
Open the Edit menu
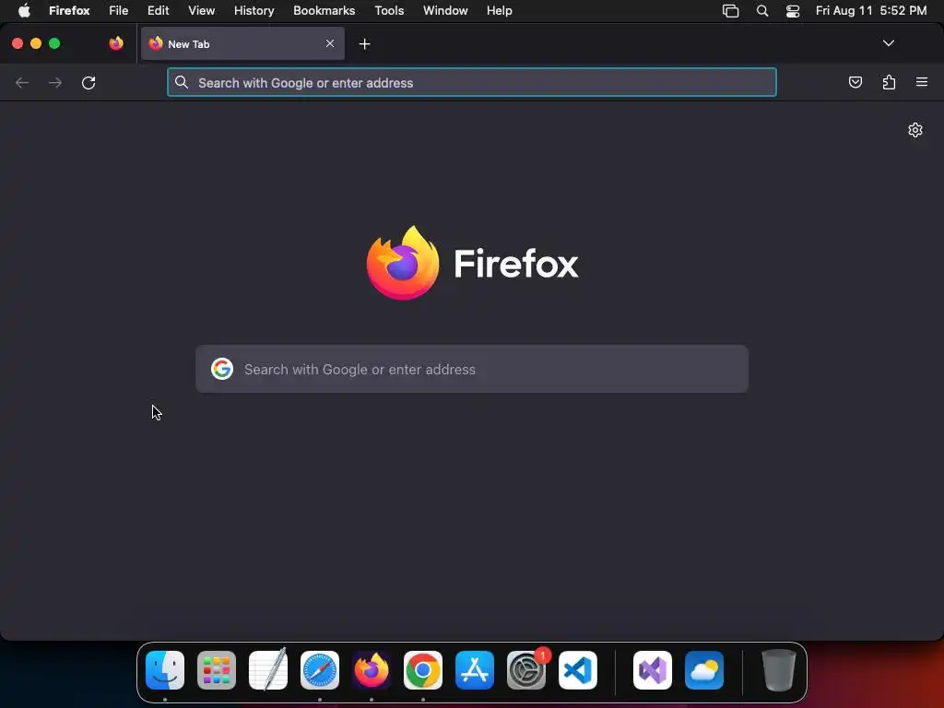click(159, 10)
